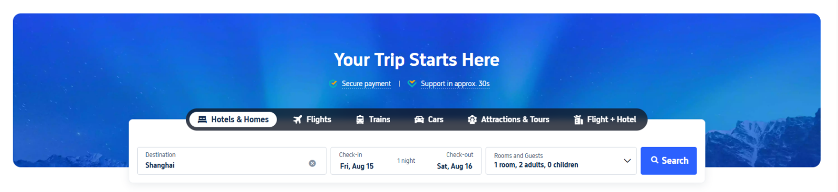Click the Attractions & Tours ticket icon
The width and height of the screenshot is (838, 192).
point(472,119)
